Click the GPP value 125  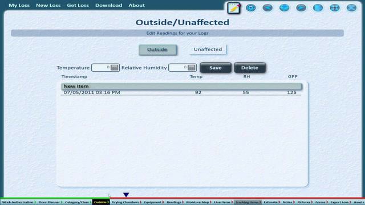tap(291, 92)
